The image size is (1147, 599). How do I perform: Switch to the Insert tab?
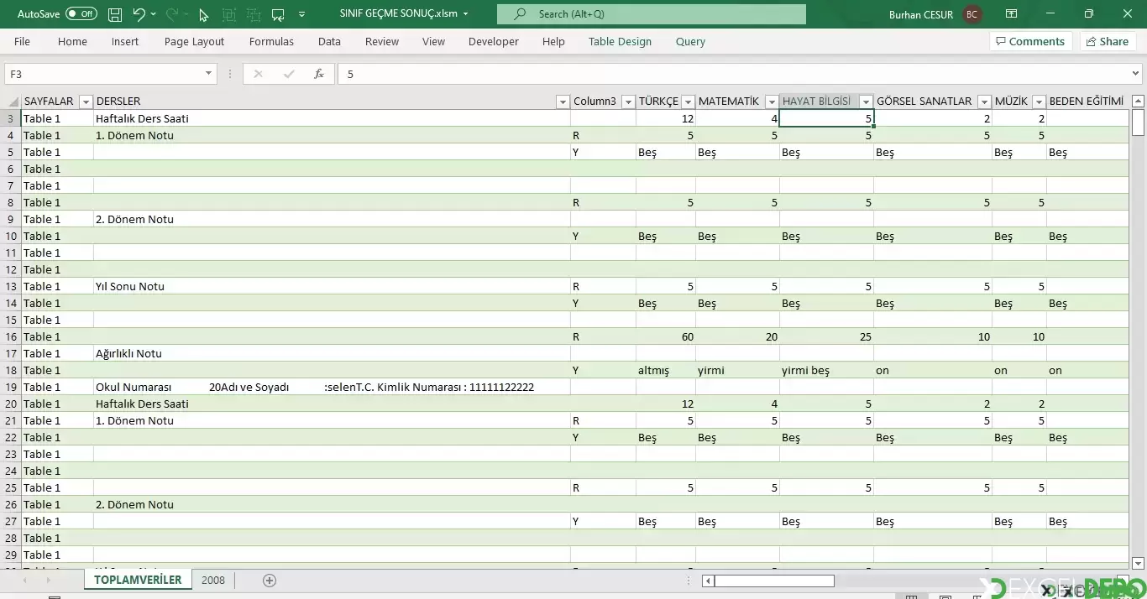[125, 41]
